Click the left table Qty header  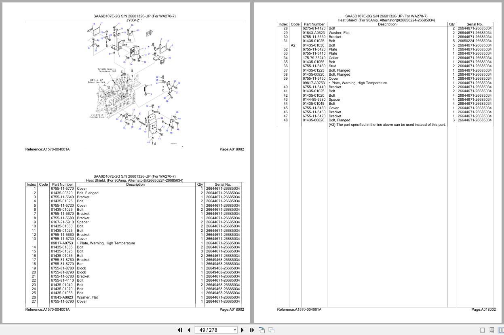click(200, 184)
